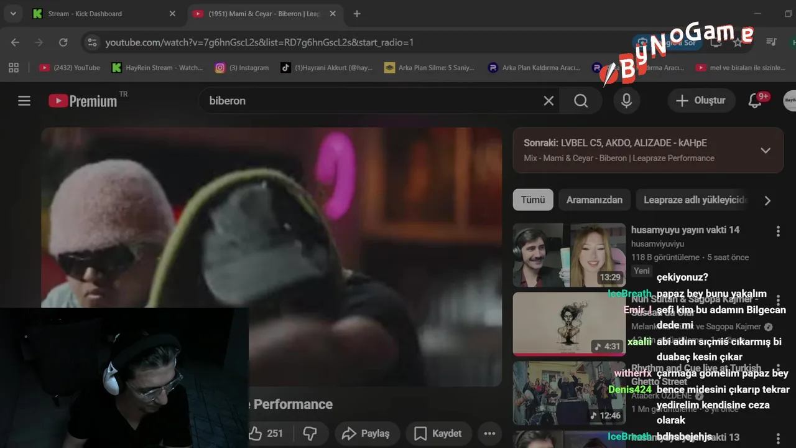Image resolution: width=796 pixels, height=448 pixels.
Task: Dislike the video with thumbs down
Action: point(310,434)
